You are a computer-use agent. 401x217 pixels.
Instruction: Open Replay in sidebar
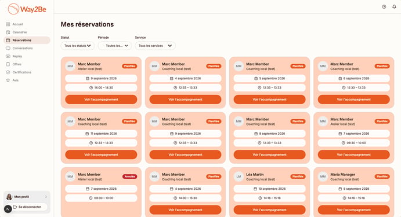(x=27, y=56)
